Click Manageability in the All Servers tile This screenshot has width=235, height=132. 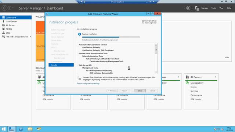(197, 83)
